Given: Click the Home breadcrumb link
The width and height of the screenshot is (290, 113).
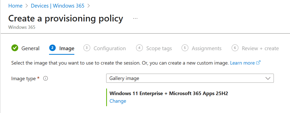Looking at the screenshot, I should [15, 6].
